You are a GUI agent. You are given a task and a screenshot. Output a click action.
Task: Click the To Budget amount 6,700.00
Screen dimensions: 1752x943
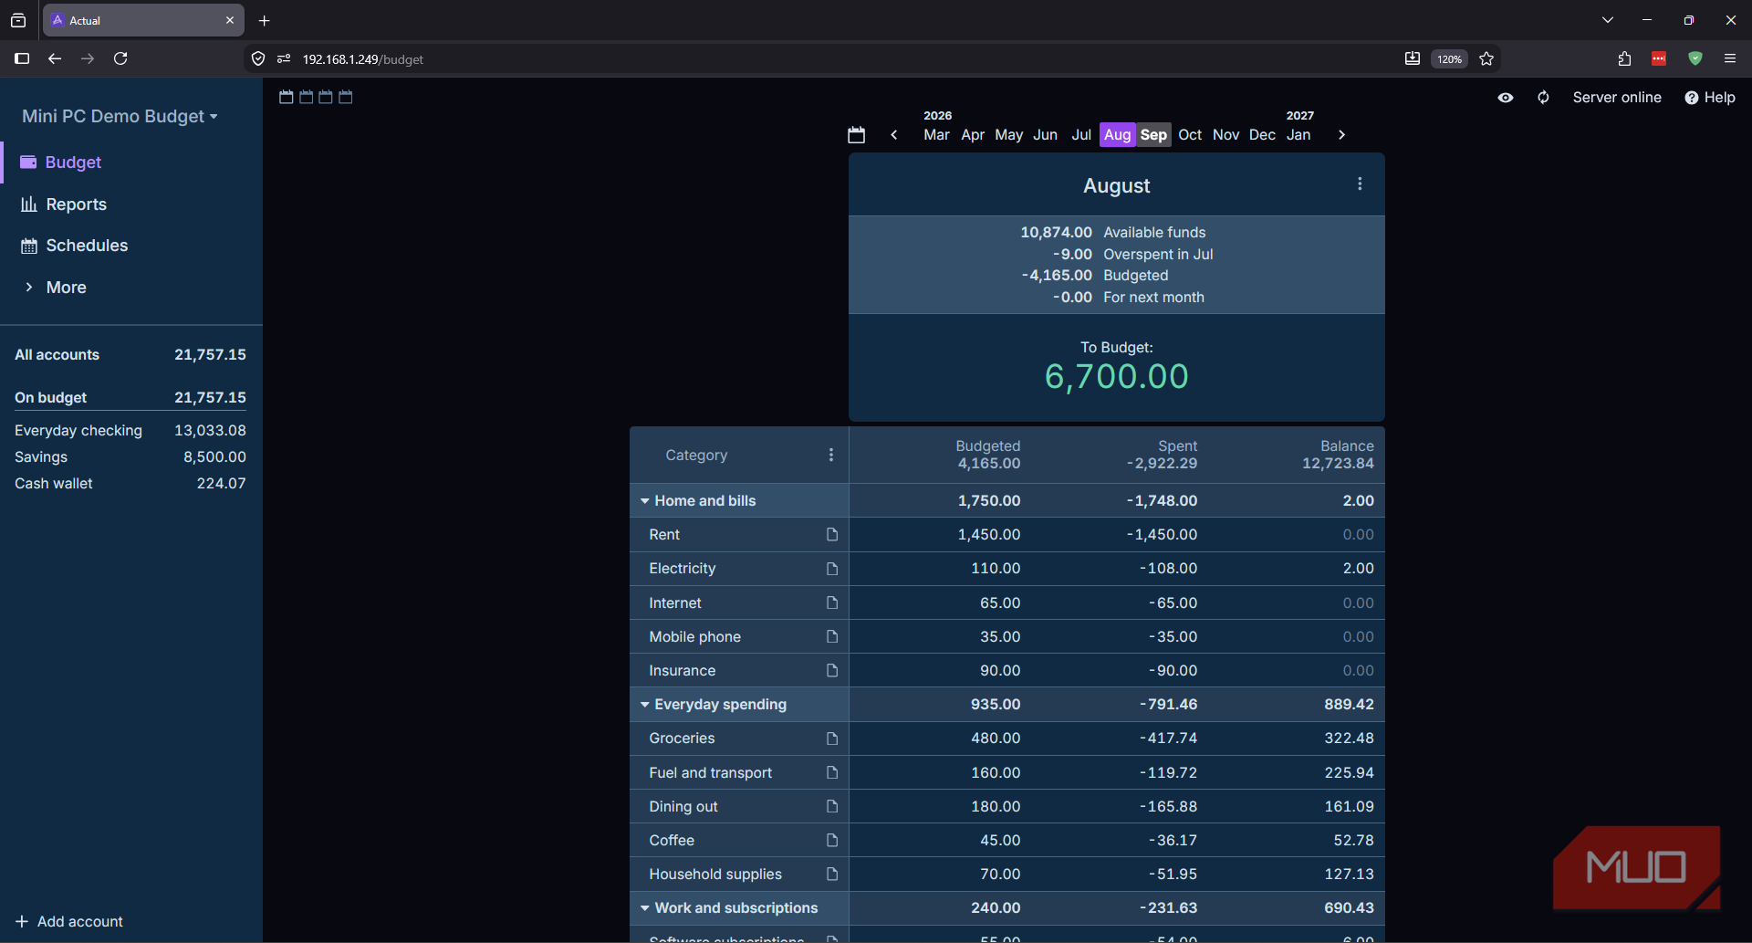click(1117, 377)
